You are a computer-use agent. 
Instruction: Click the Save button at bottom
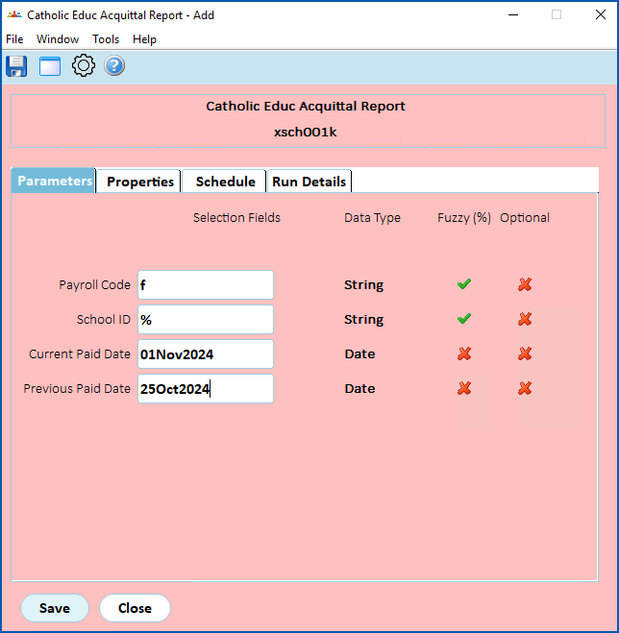(55, 608)
